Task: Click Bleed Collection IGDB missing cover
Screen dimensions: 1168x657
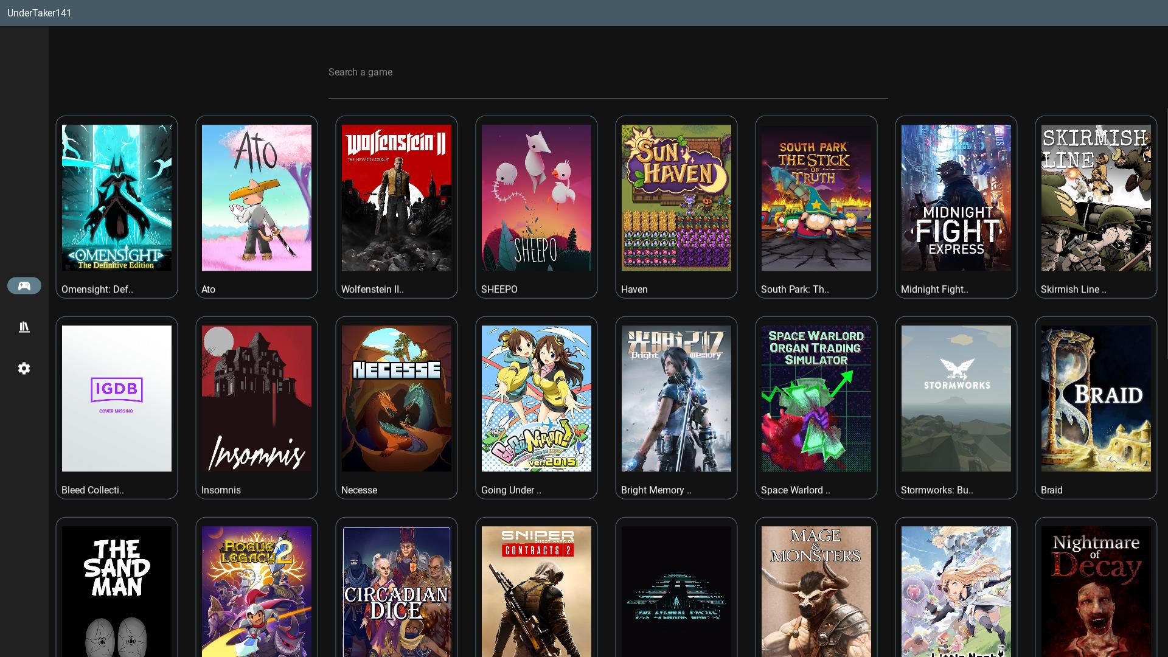Action: click(x=117, y=398)
